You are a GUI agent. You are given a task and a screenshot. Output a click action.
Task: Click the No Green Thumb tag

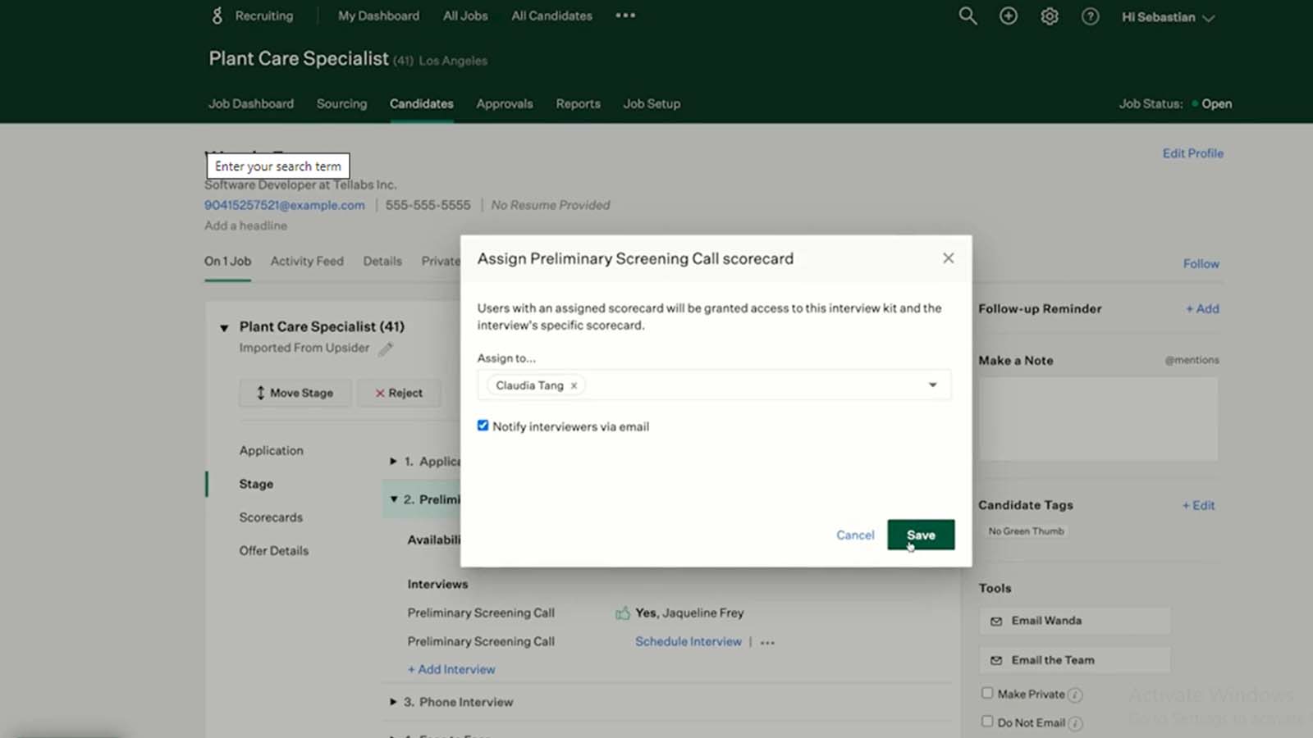coord(1026,531)
